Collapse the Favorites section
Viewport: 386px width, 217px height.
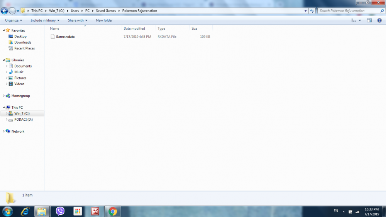point(4,30)
